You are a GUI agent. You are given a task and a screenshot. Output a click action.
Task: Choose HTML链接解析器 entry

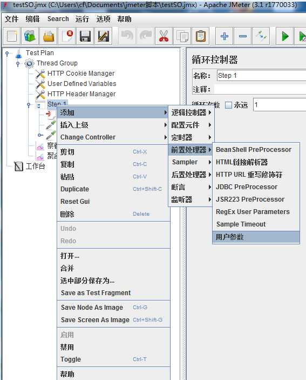pos(256,162)
